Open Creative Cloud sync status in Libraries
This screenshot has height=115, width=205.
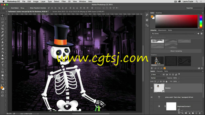(x=199, y=68)
